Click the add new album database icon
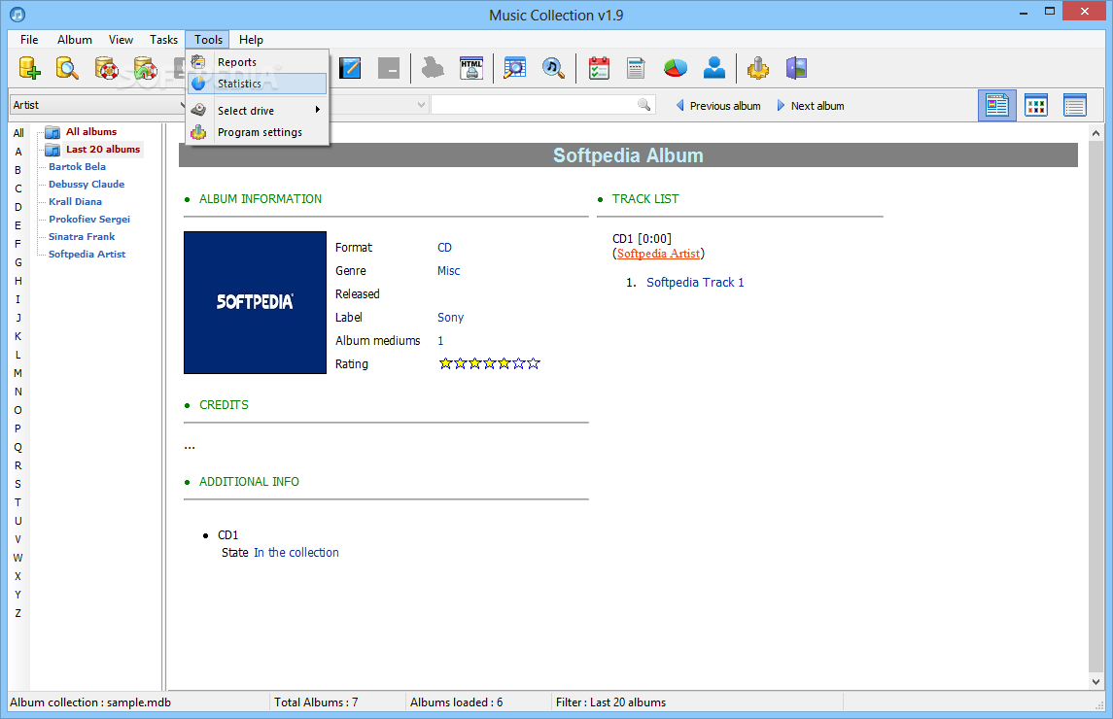The height and width of the screenshot is (719, 1113). [29, 68]
